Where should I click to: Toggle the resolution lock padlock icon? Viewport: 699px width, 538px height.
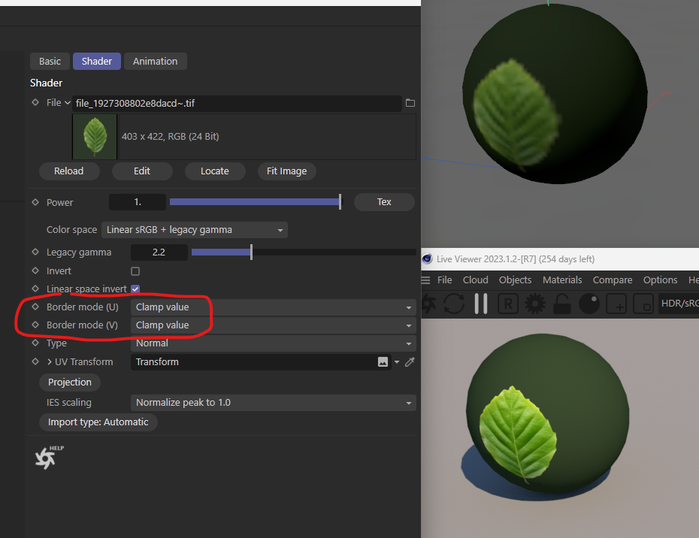pyautogui.click(x=561, y=304)
